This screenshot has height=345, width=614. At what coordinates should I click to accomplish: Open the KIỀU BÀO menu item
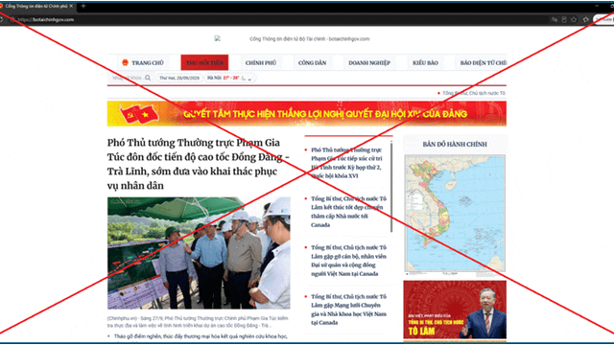(425, 62)
